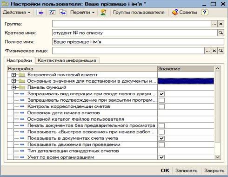Screen dimensions: 228x177
Task: Click the Записать button
Action: tap(186, 170)
